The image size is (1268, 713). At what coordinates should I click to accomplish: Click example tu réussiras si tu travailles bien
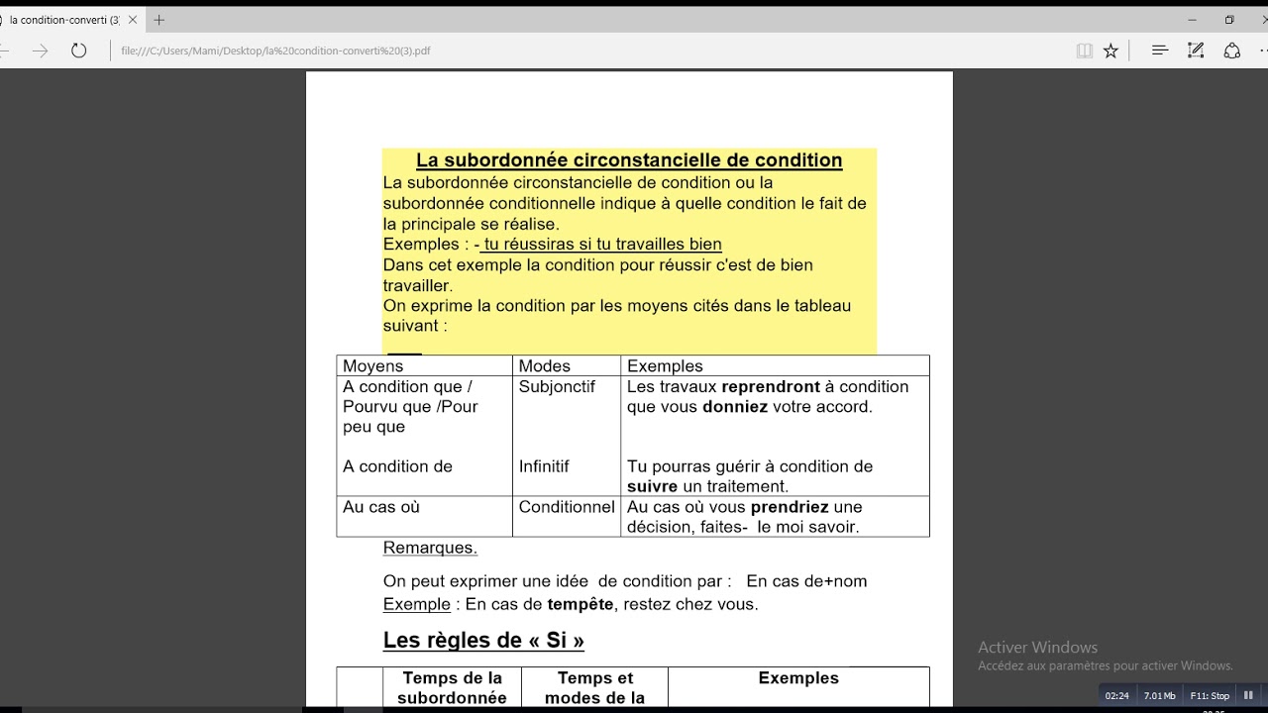602,245
